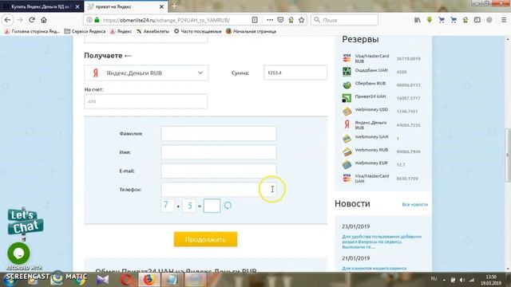Open 'Головна сторінка Янд..' bookmark

[32, 31]
